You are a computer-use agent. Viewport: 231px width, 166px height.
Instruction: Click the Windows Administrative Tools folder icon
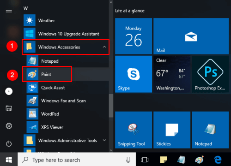click(x=30, y=140)
